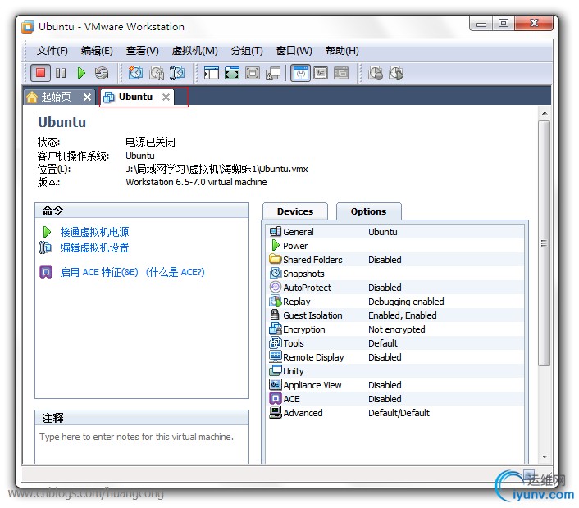Click the home icon on 起始页 tab
579x508 pixels.
coord(32,97)
